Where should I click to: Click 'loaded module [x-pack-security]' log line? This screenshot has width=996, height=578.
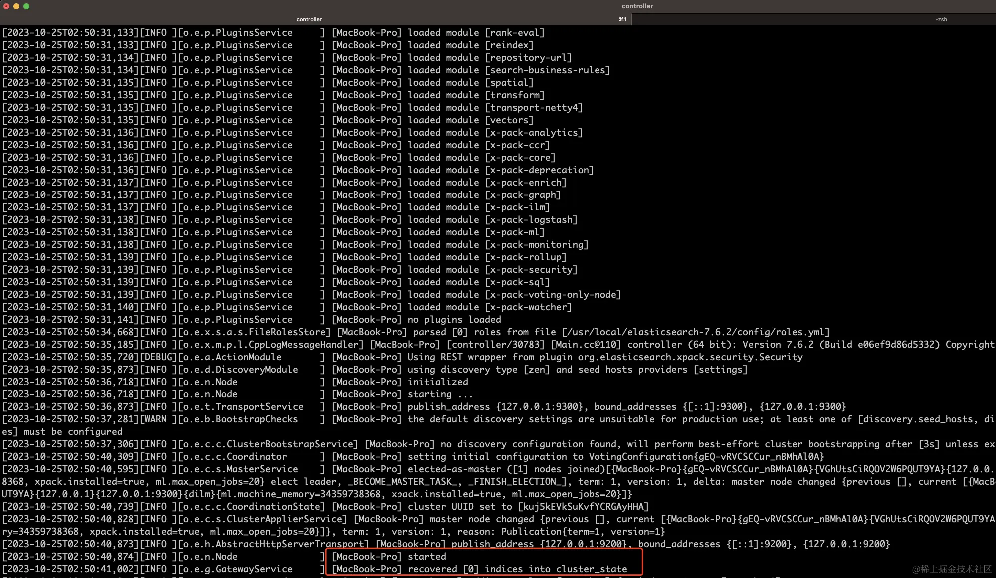point(492,270)
